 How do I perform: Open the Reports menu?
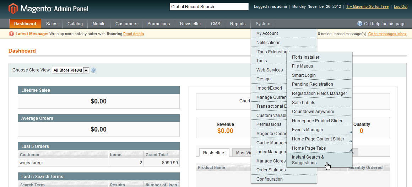tap(238, 24)
